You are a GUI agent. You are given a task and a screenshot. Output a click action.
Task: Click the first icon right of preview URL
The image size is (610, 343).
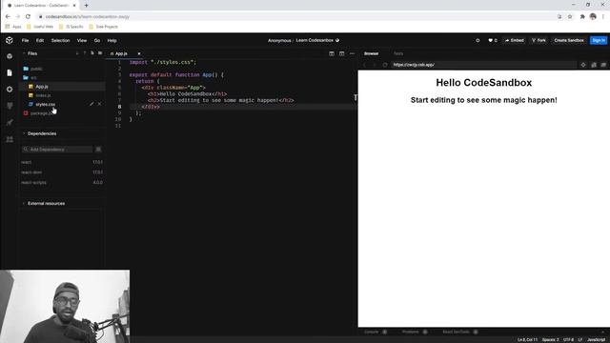tap(583, 65)
